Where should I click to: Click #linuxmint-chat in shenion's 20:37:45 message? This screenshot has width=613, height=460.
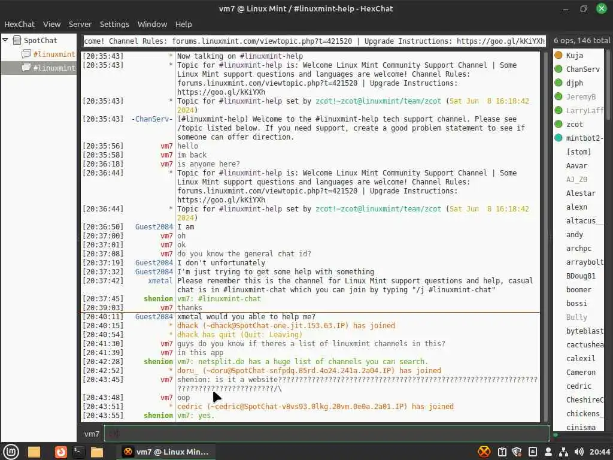(x=229, y=298)
